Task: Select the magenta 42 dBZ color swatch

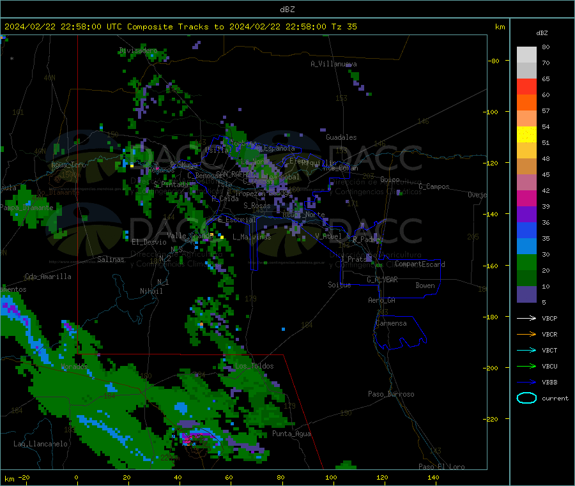Action: click(526, 198)
